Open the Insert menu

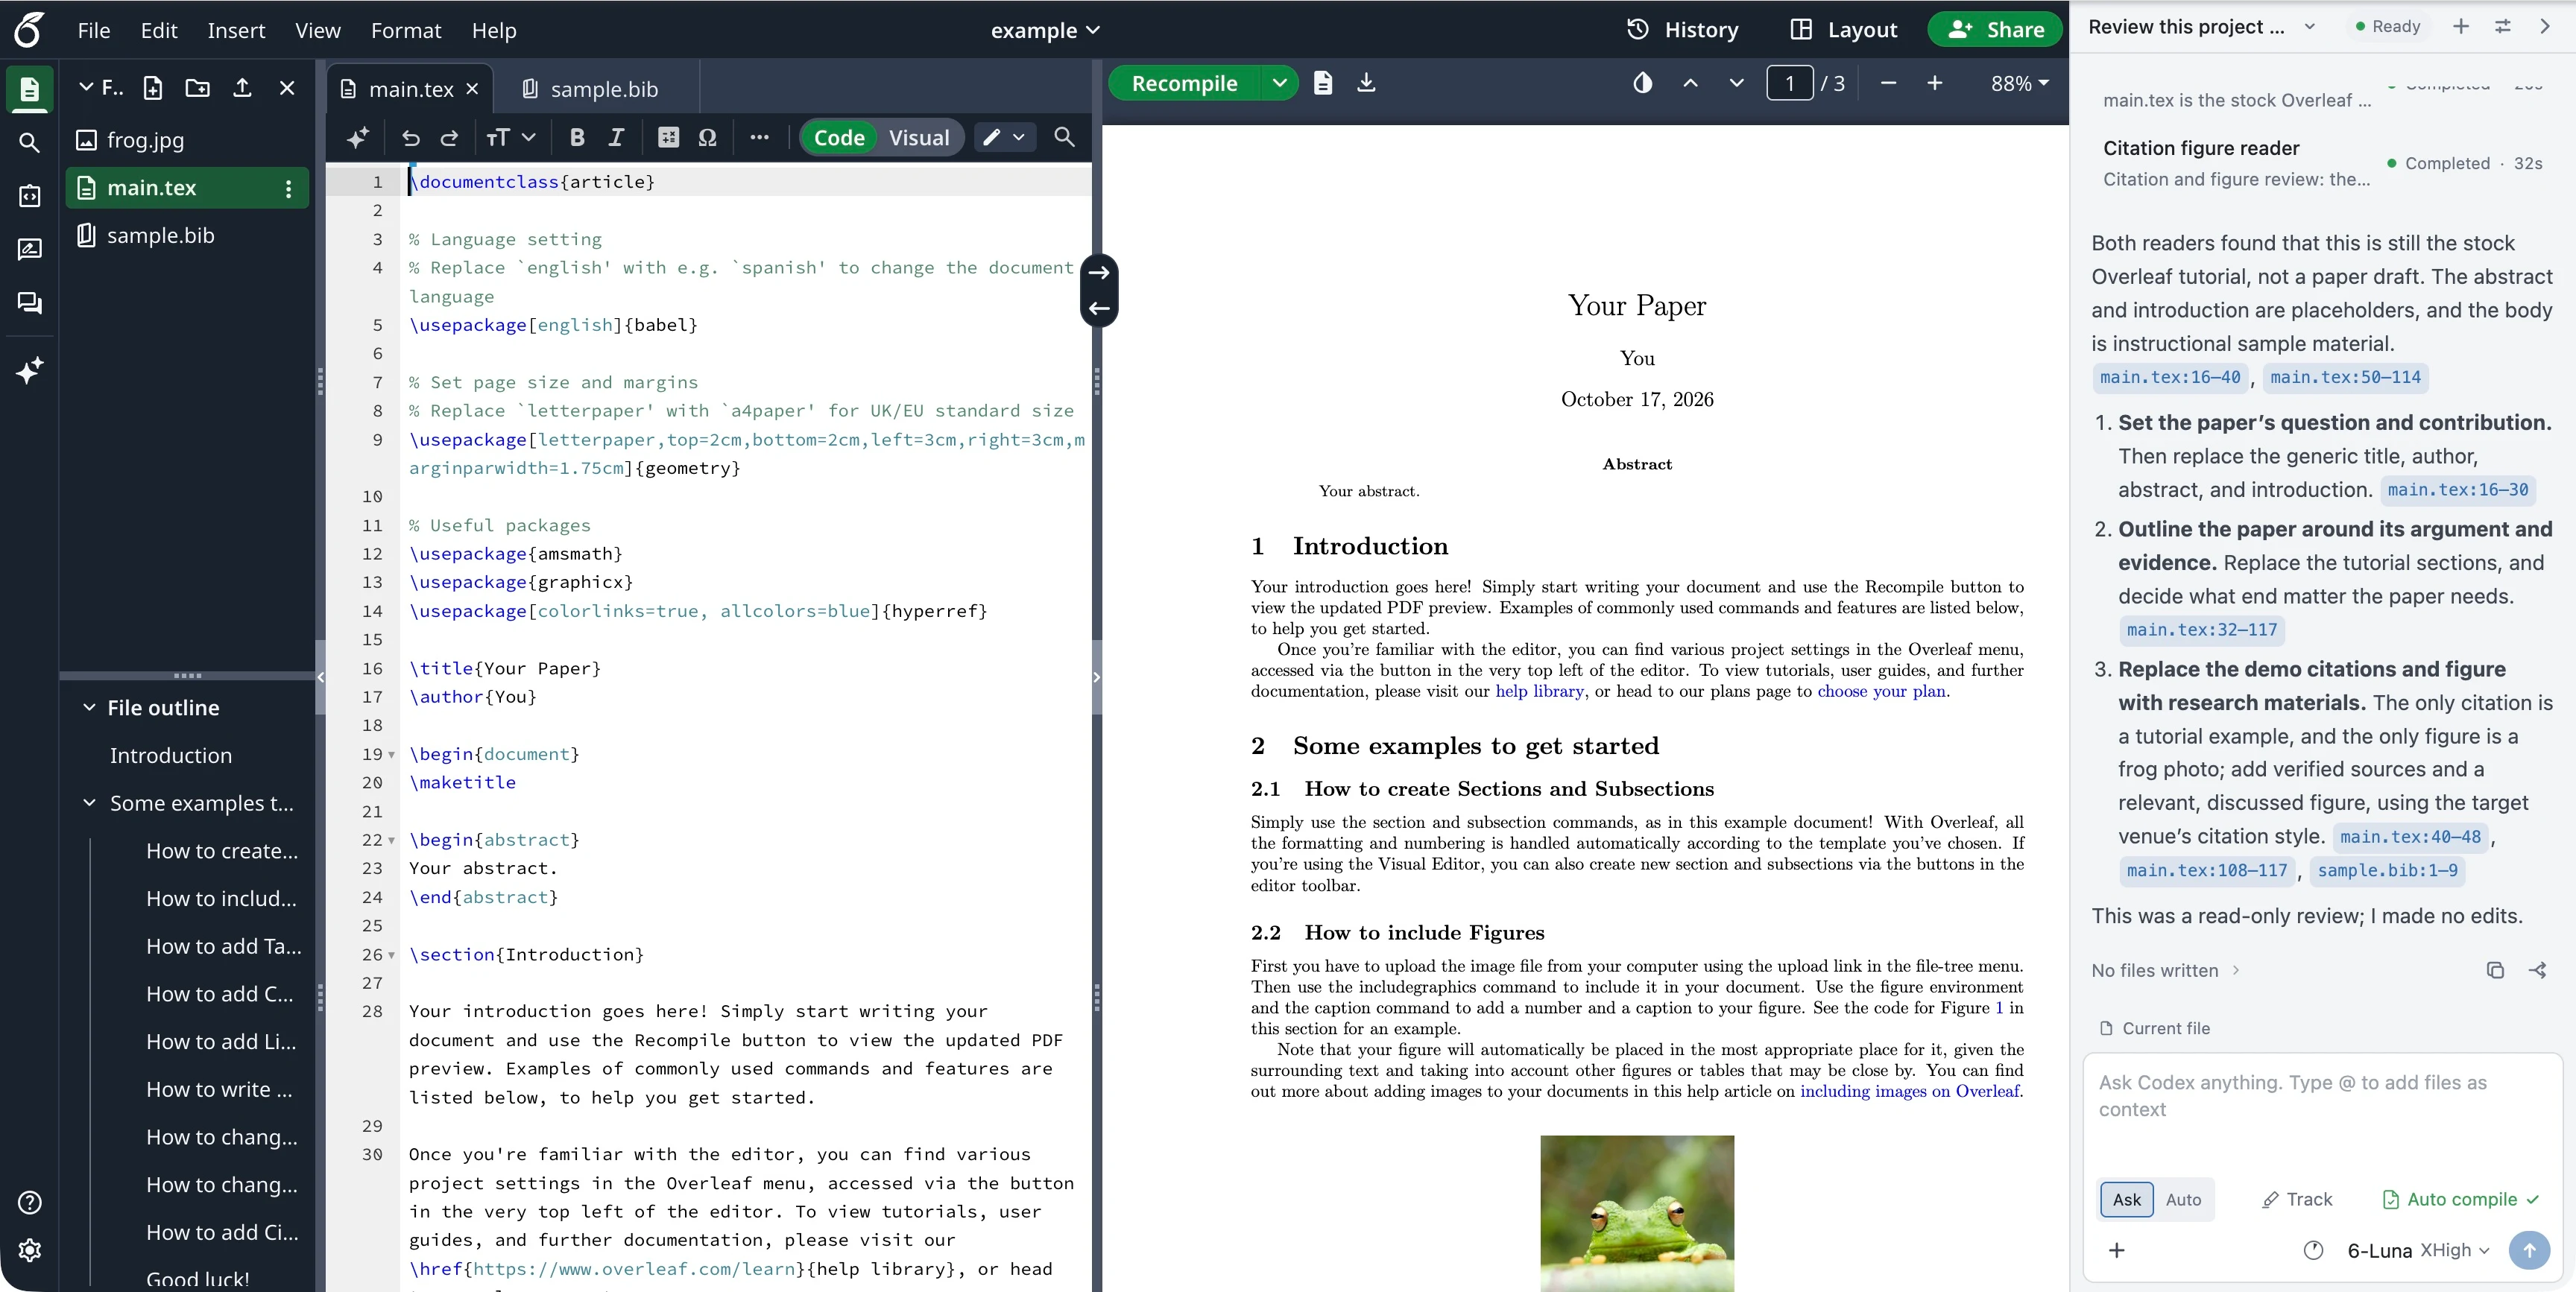[236, 30]
